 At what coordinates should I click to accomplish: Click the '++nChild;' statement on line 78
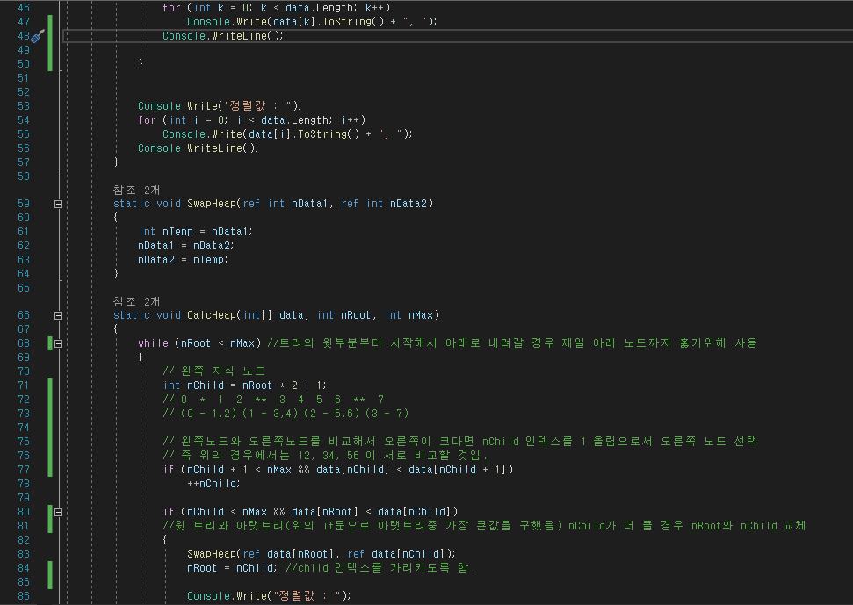pyautogui.click(x=213, y=484)
